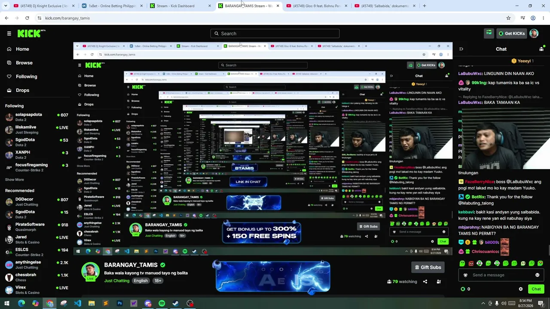Open focusfiregaming channel in sidebar

click(37, 167)
